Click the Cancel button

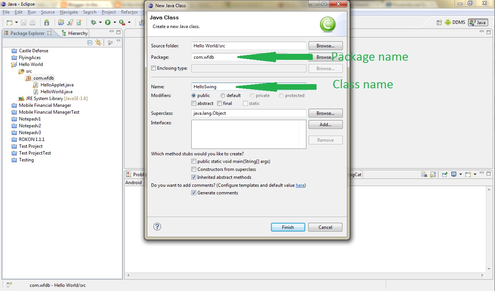(x=325, y=227)
